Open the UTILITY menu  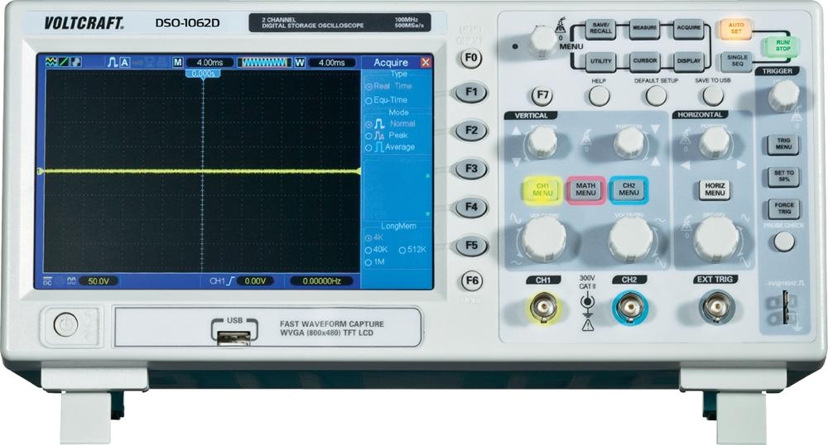click(600, 62)
